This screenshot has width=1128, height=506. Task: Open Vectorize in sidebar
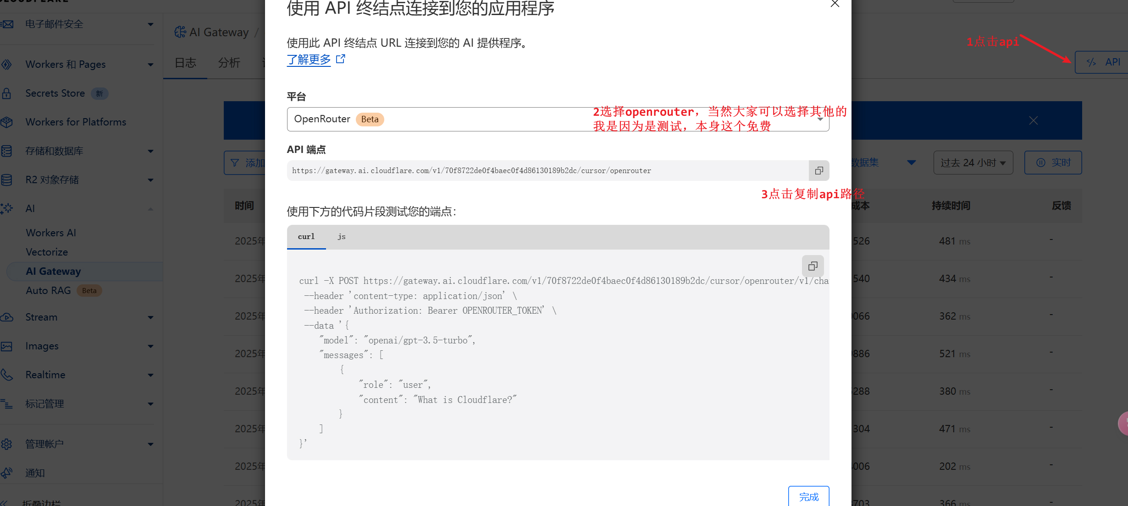pyautogui.click(x=47, y=252)
